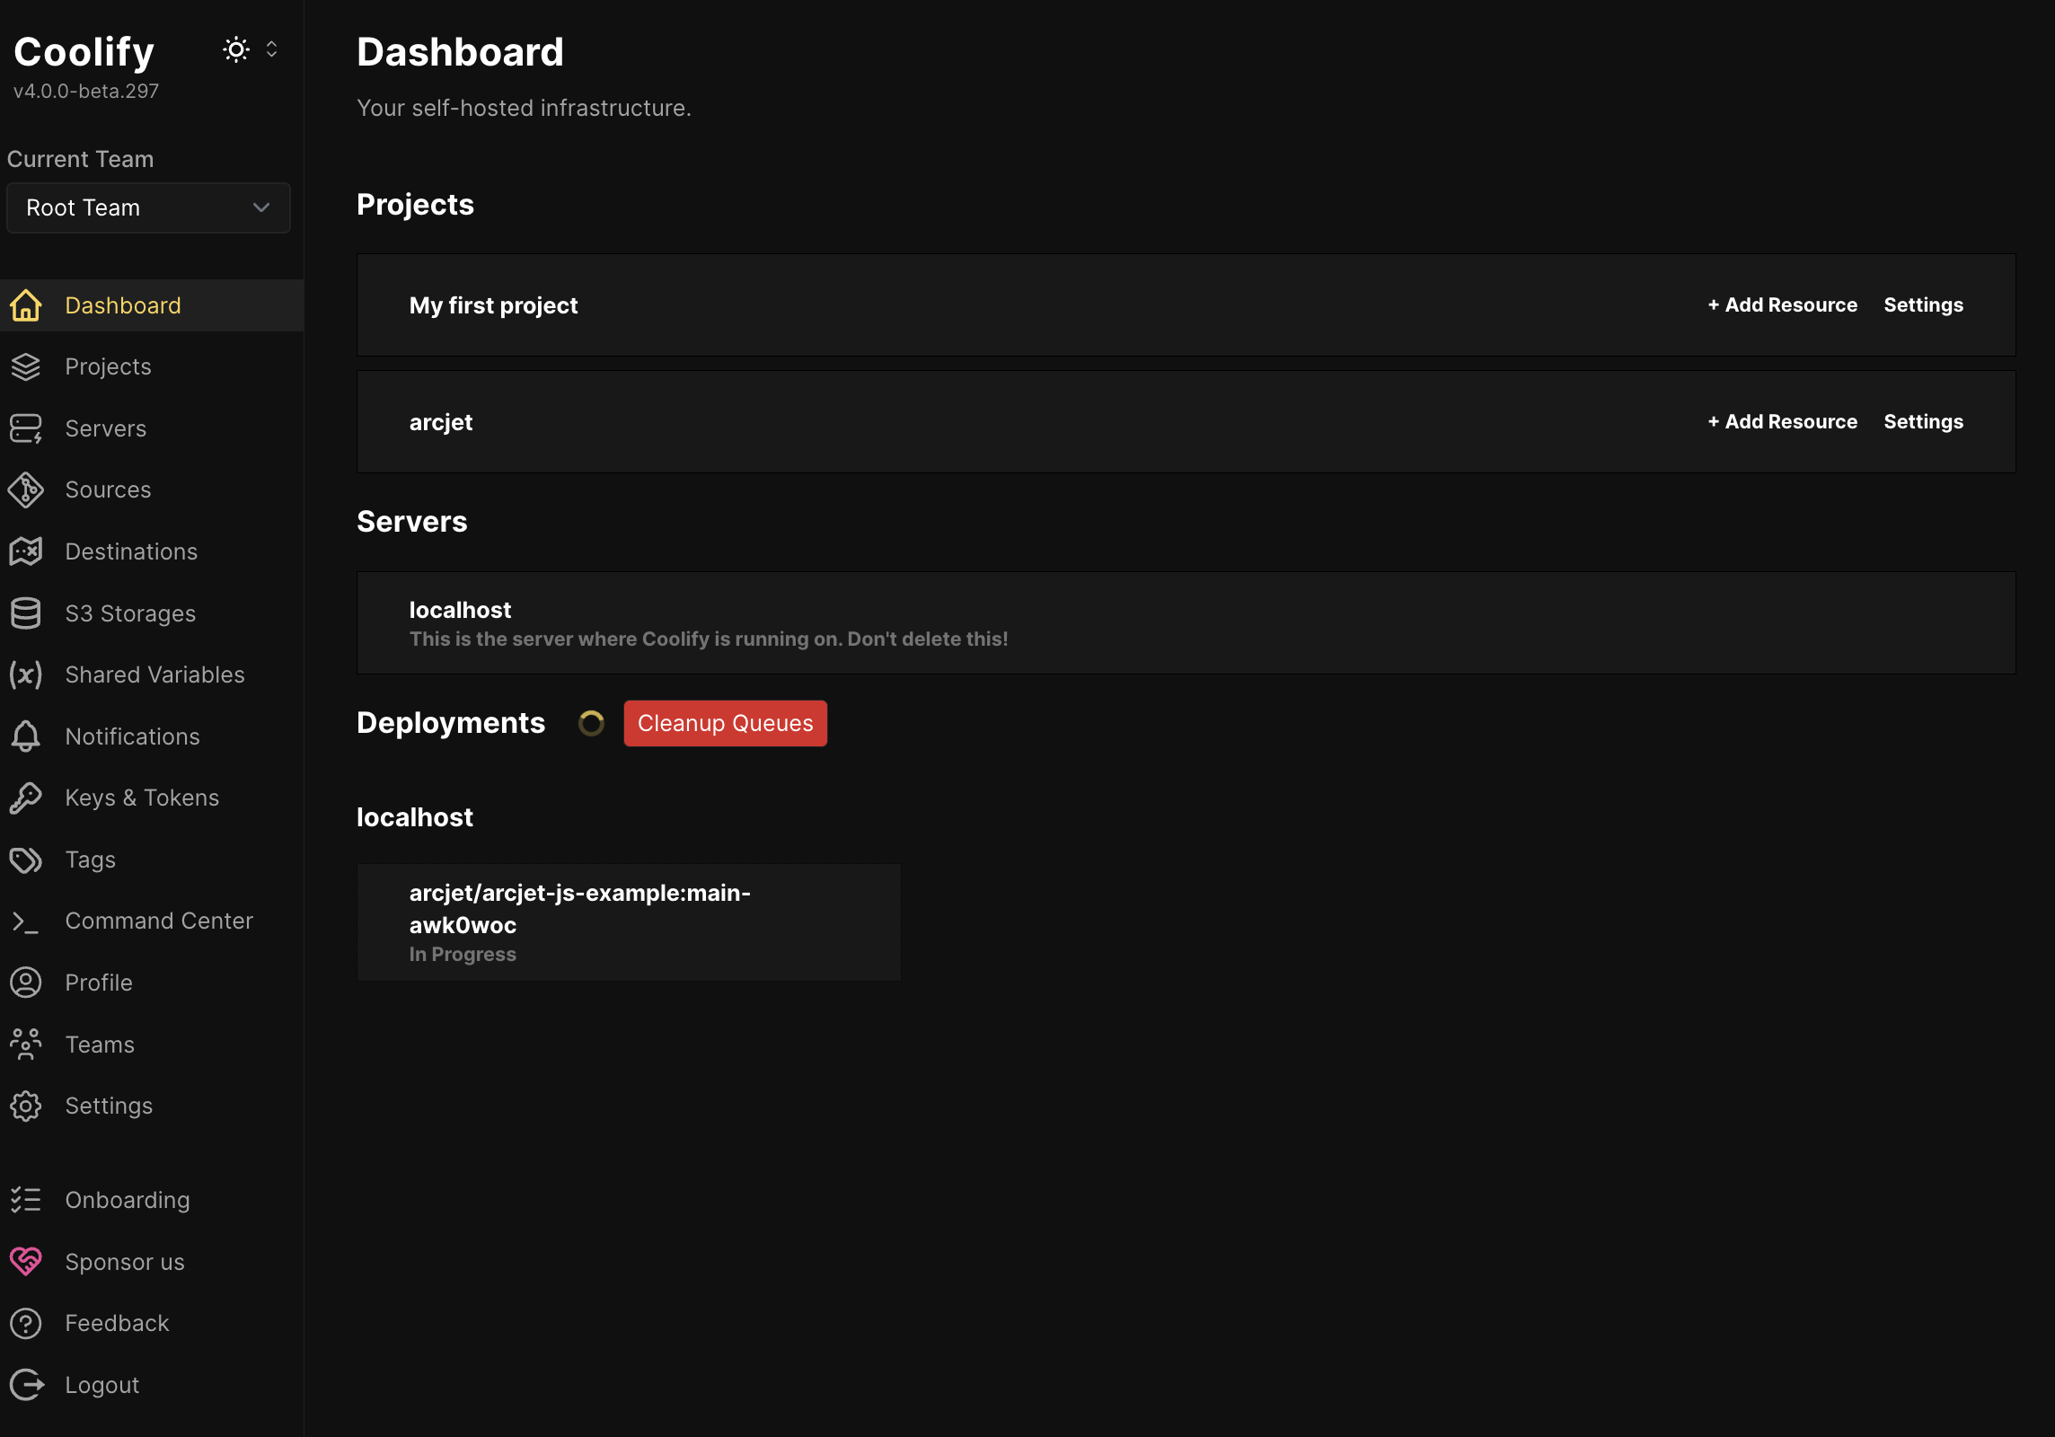The height and width of the screenshot is (1437, 2055).
Task: Expand the Root Team dropdown
Action: click(x=148, y=207)
